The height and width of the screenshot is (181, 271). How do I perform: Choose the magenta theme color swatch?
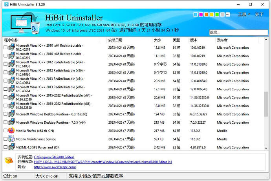click(x=201, y=15)
